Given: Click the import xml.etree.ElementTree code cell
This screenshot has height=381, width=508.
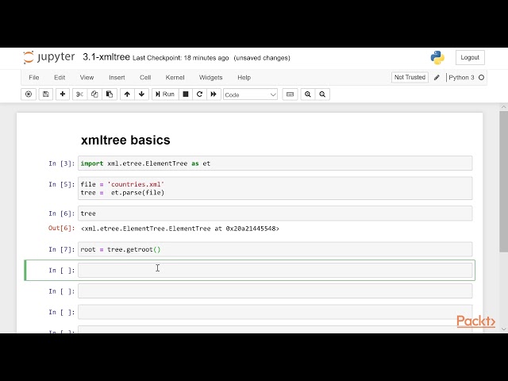Looking at the screenshot, I should (275, 164).
